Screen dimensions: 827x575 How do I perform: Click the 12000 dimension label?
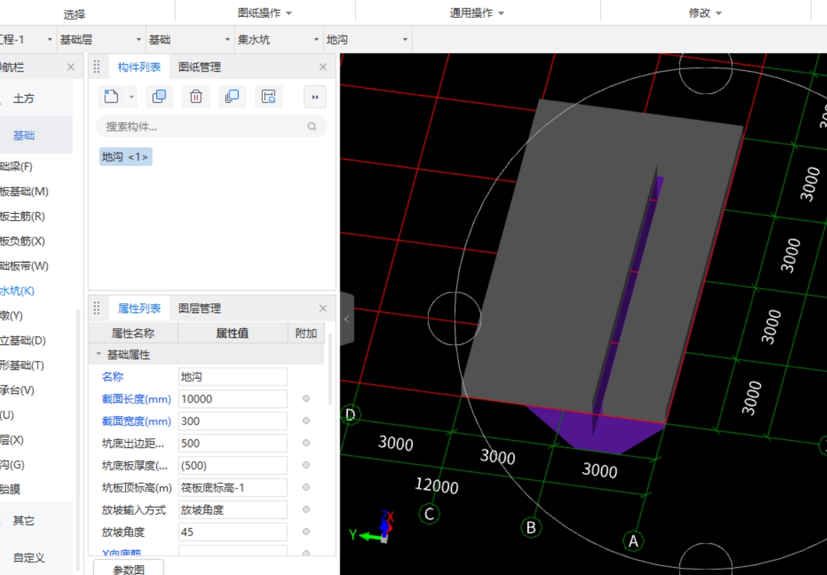(x=437, y=486)
